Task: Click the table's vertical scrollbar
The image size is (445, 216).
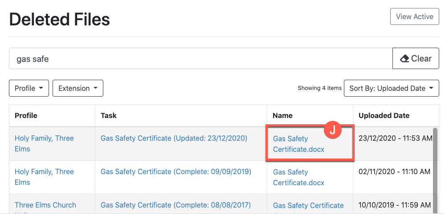Action: pyautogui.click(x=435, y=169)
